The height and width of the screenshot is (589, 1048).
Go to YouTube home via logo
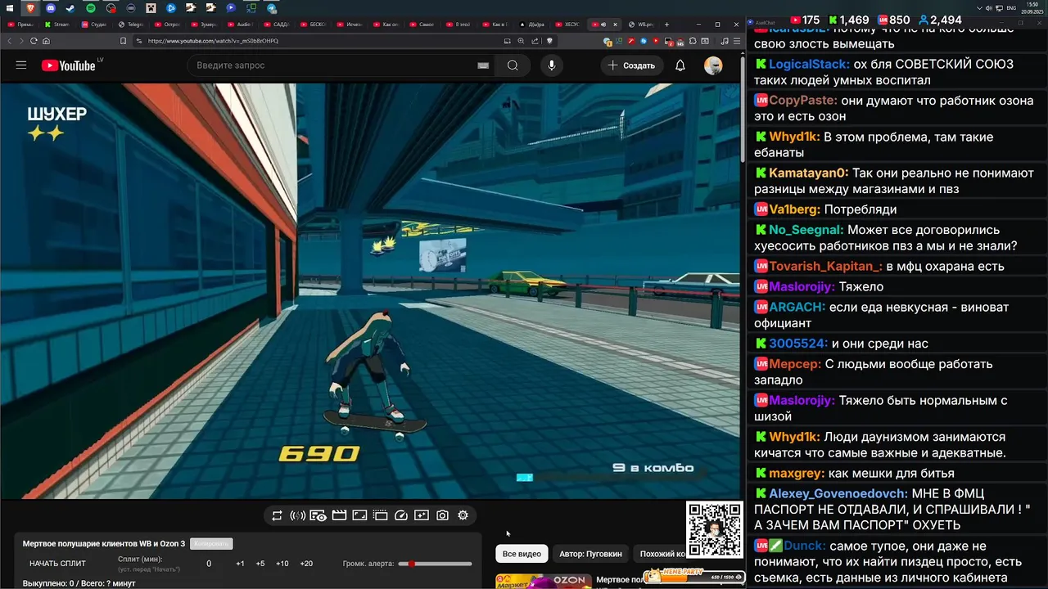[69, 65]
